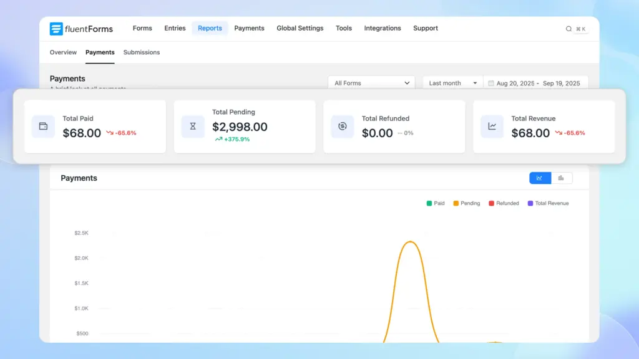Image resolution: width=639 pixels, height=359 pixels.
Task: Click the -65.6% change on Total Paid
Action: 121,133
